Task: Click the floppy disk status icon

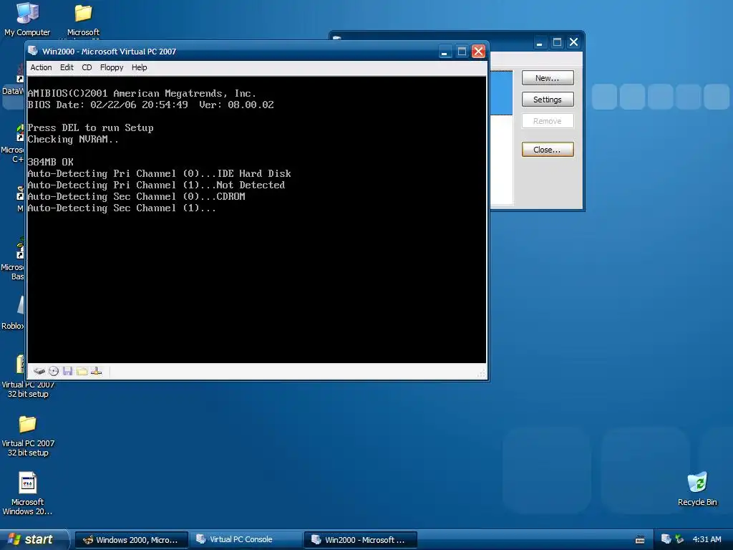Action: point(68,372)
